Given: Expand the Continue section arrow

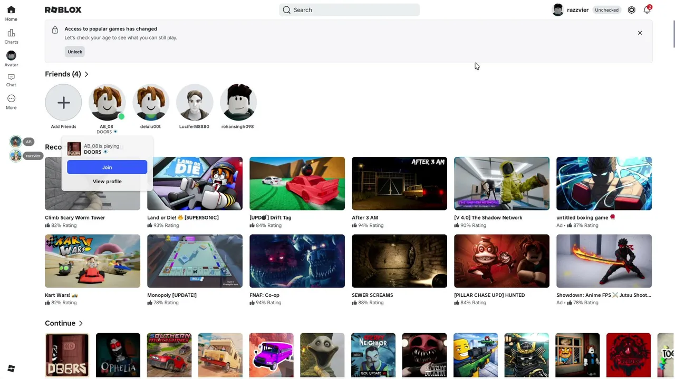Looking at the screenshot, I should click(81, 323).
